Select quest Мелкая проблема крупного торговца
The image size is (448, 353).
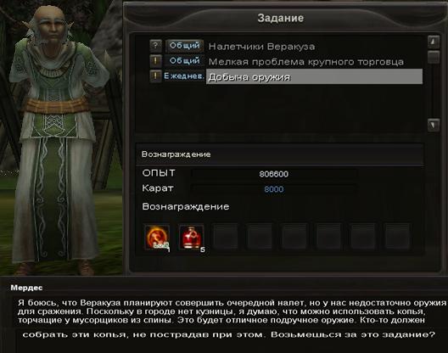306,62
